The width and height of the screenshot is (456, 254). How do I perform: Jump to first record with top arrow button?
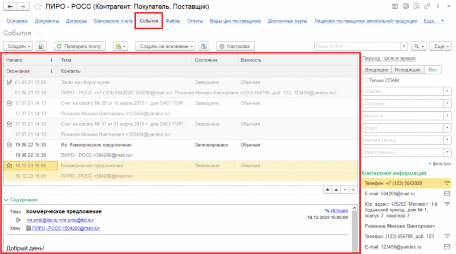[x=327, y=190]
